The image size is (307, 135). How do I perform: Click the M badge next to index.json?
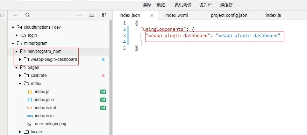[x=103, y=100]
